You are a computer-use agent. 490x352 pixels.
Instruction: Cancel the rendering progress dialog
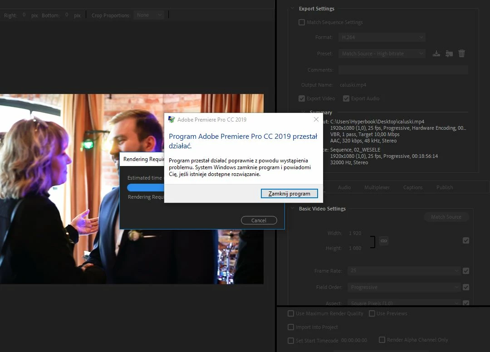259,220
